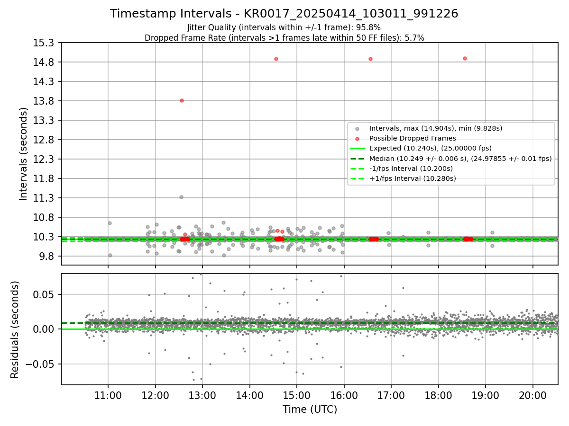Click the '15:00' time tick label

(297, 395)
